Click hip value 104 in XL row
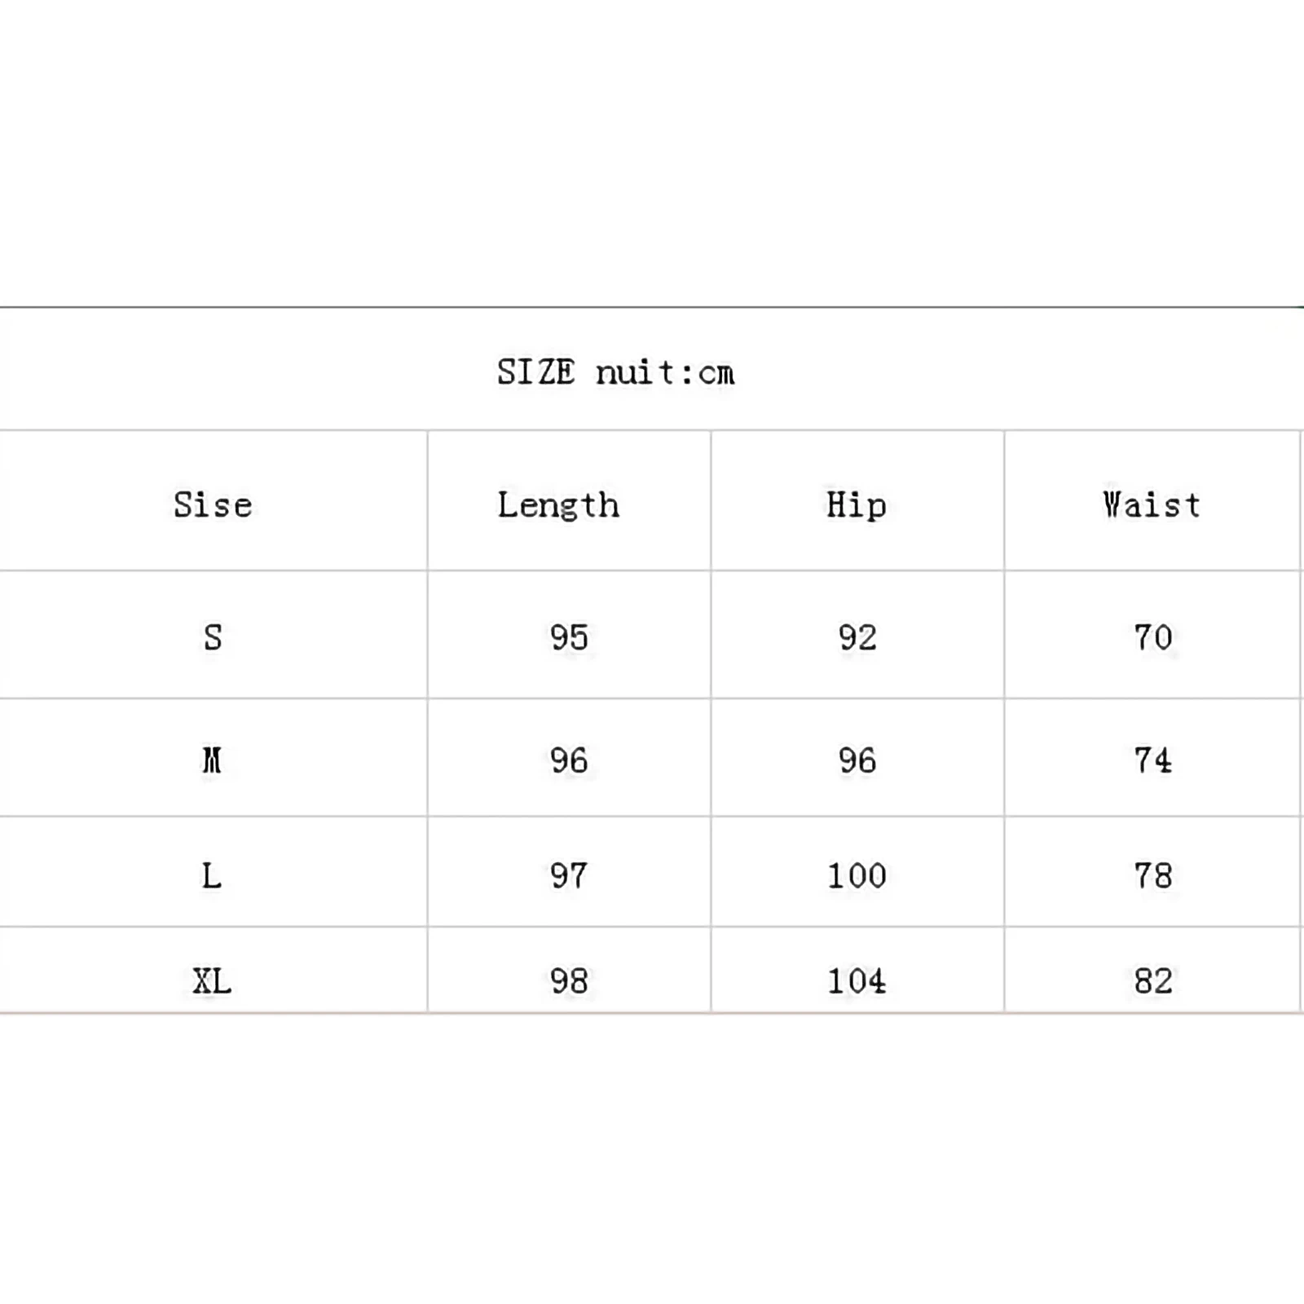 (857, 980)
